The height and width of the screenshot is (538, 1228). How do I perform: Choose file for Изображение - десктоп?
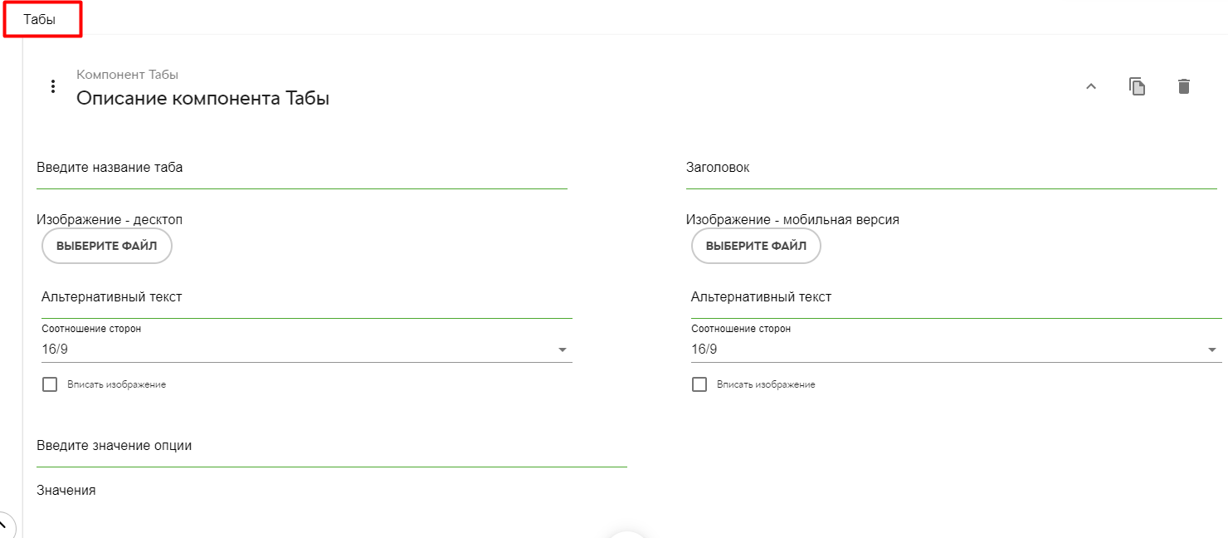coord(106,246)
